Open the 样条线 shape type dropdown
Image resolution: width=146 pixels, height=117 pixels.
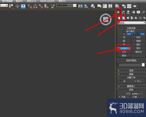[131, 23]
